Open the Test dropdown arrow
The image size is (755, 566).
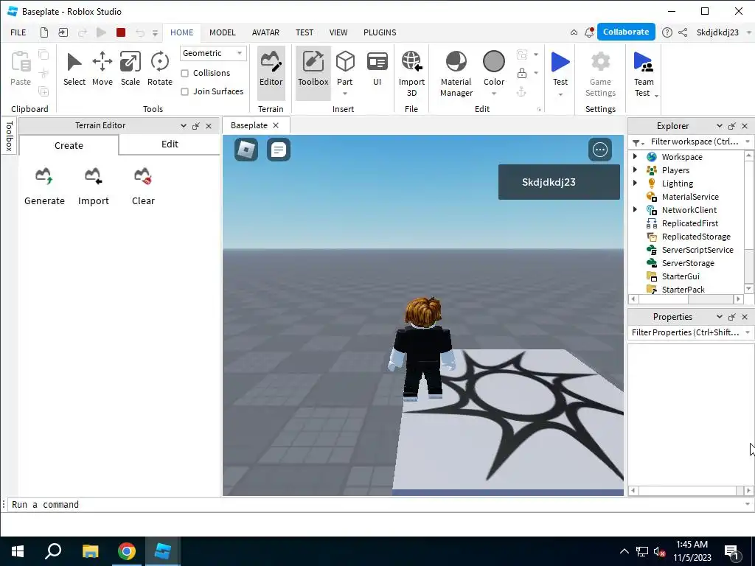tap(560, 94)
